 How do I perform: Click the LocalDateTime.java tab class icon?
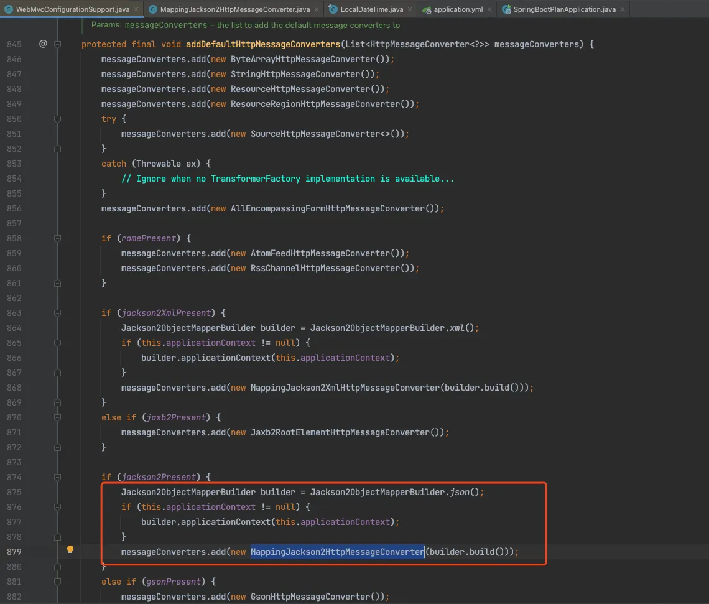pos(333,10)
